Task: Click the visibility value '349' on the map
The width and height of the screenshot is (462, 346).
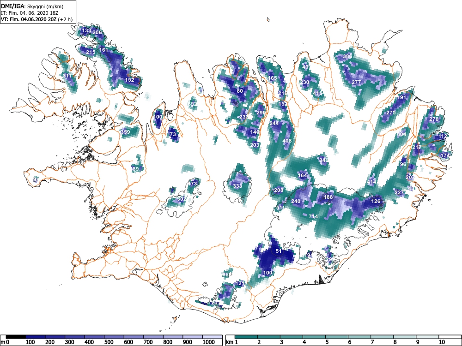Action: coord(323,160)
